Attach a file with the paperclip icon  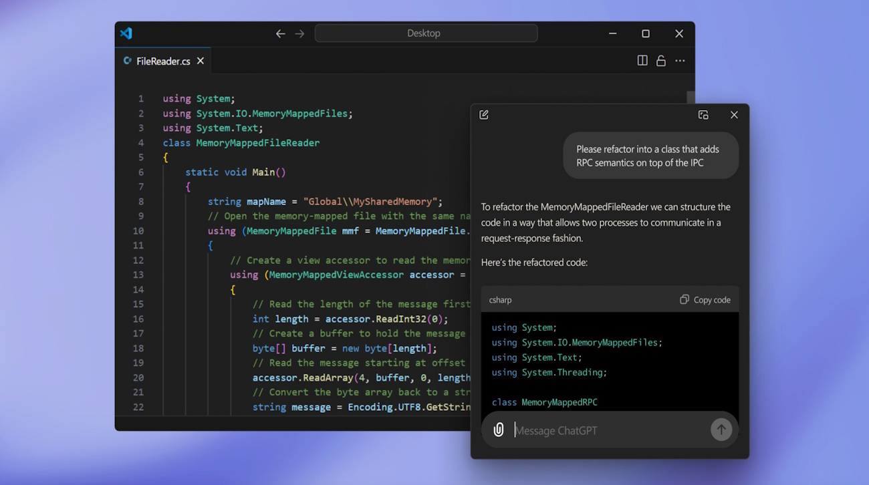click(499, 430)
